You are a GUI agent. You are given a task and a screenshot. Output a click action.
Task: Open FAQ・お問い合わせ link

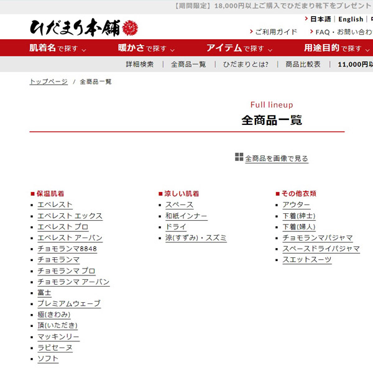click(x=344, y=32)
